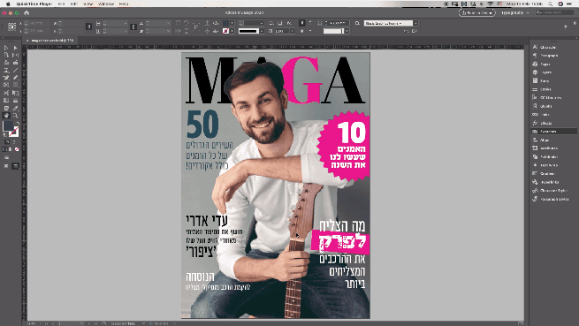Select the Type tool
The height and width of the screenshot is (326, 579).
click(x=6, y=70)
